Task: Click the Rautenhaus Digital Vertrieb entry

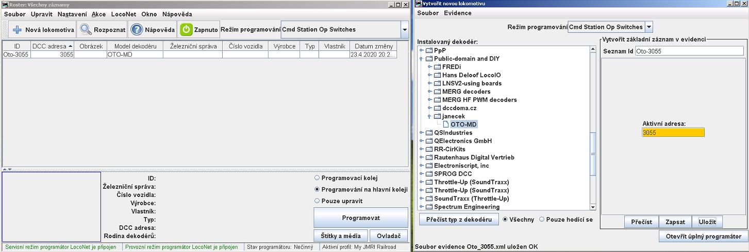Action: coord(474,157)
